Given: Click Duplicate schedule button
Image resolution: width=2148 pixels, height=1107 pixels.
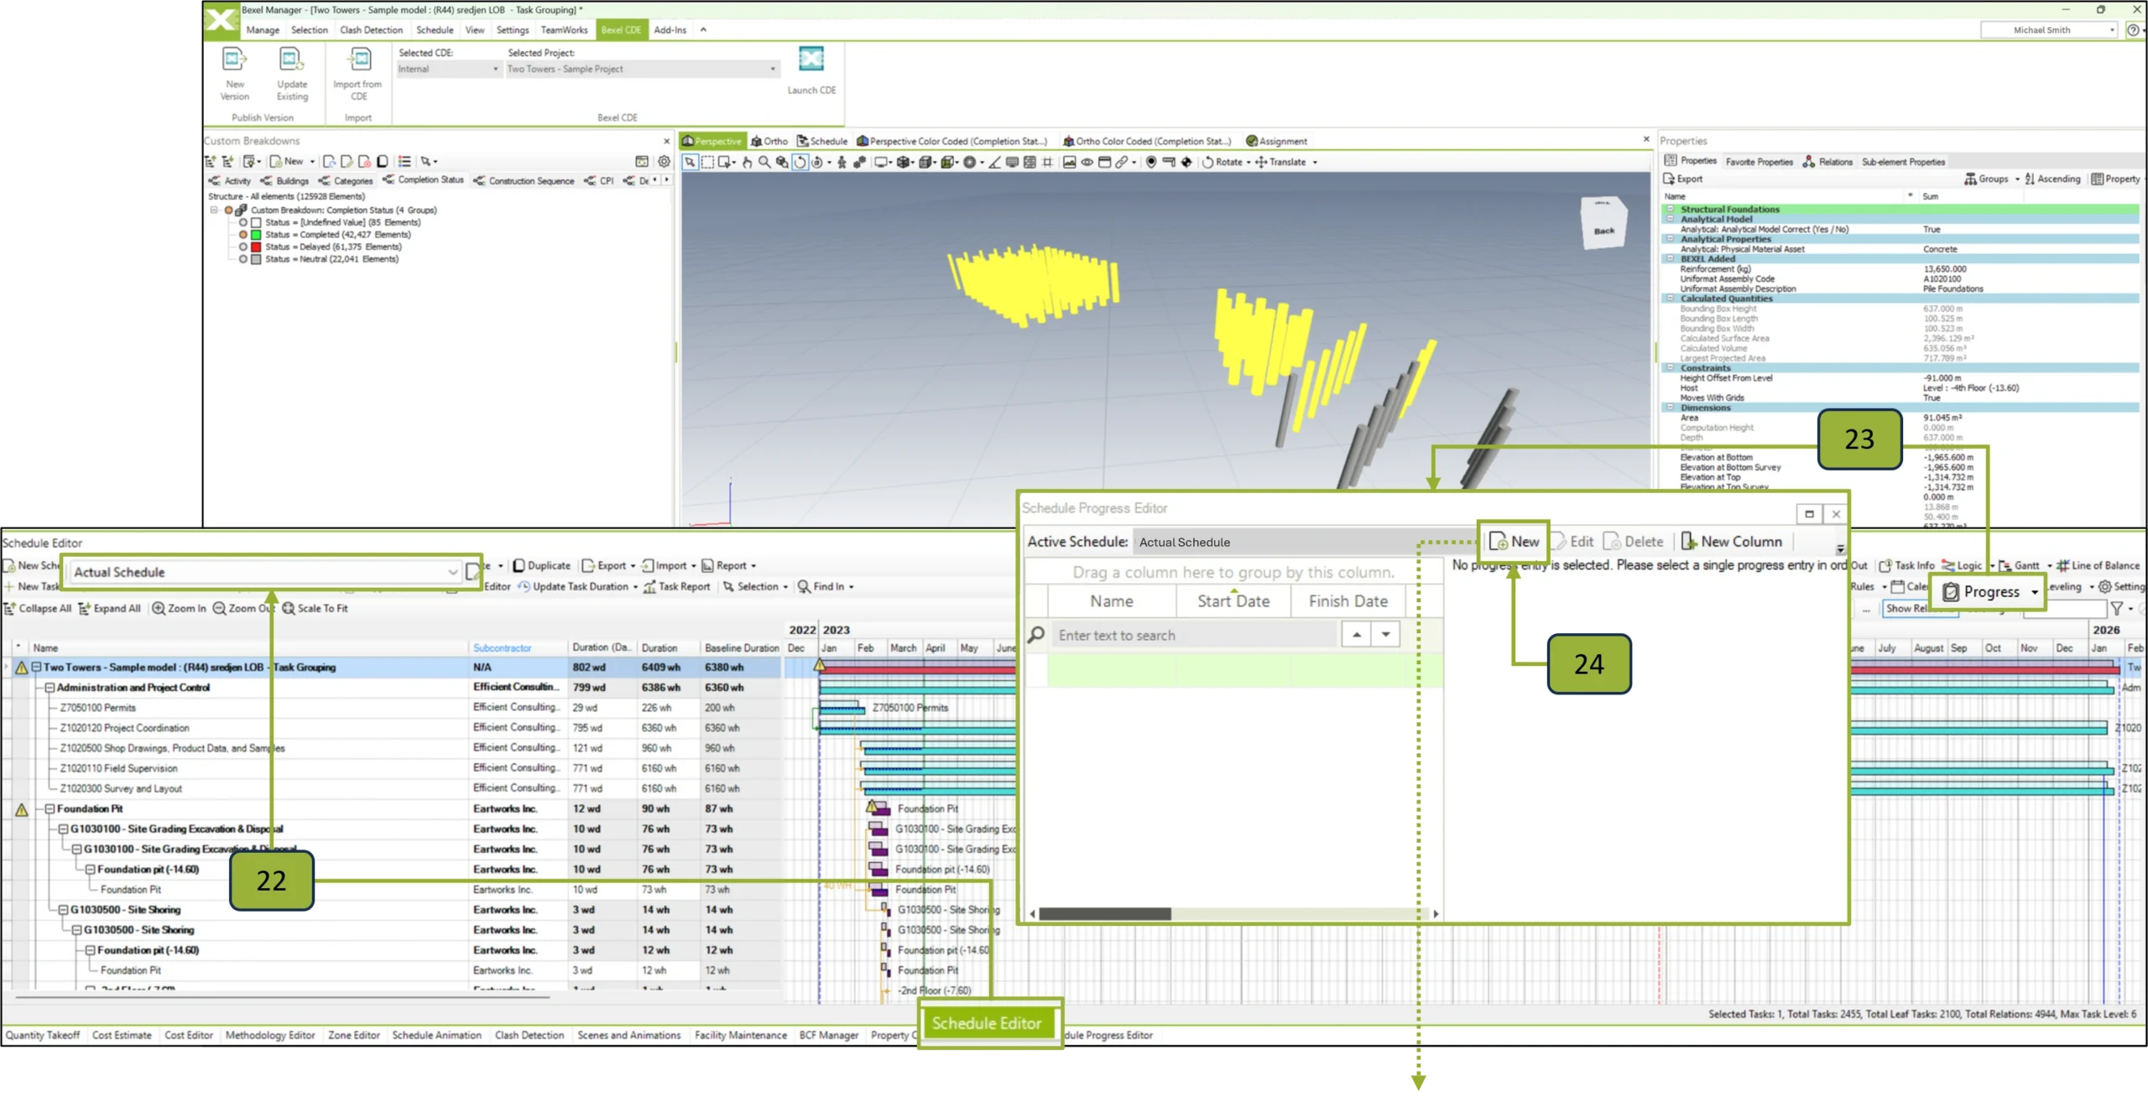Looking at the screenshot, I should (541, 565).
